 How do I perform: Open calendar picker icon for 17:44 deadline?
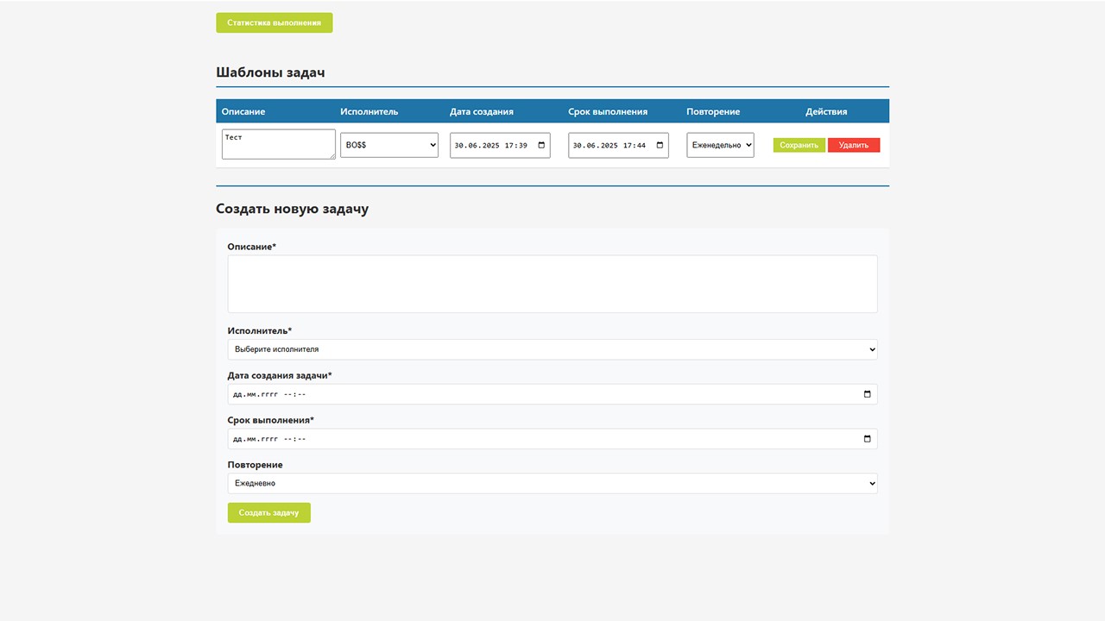click(x=660, y=145)
